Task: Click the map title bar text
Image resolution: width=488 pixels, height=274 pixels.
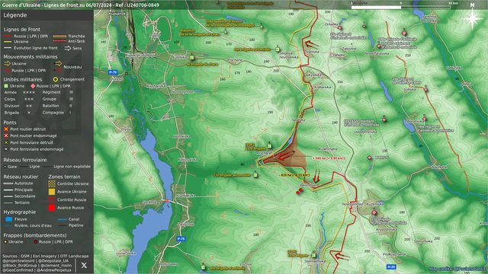Action: pyautogui.click(x=81, y=5)
